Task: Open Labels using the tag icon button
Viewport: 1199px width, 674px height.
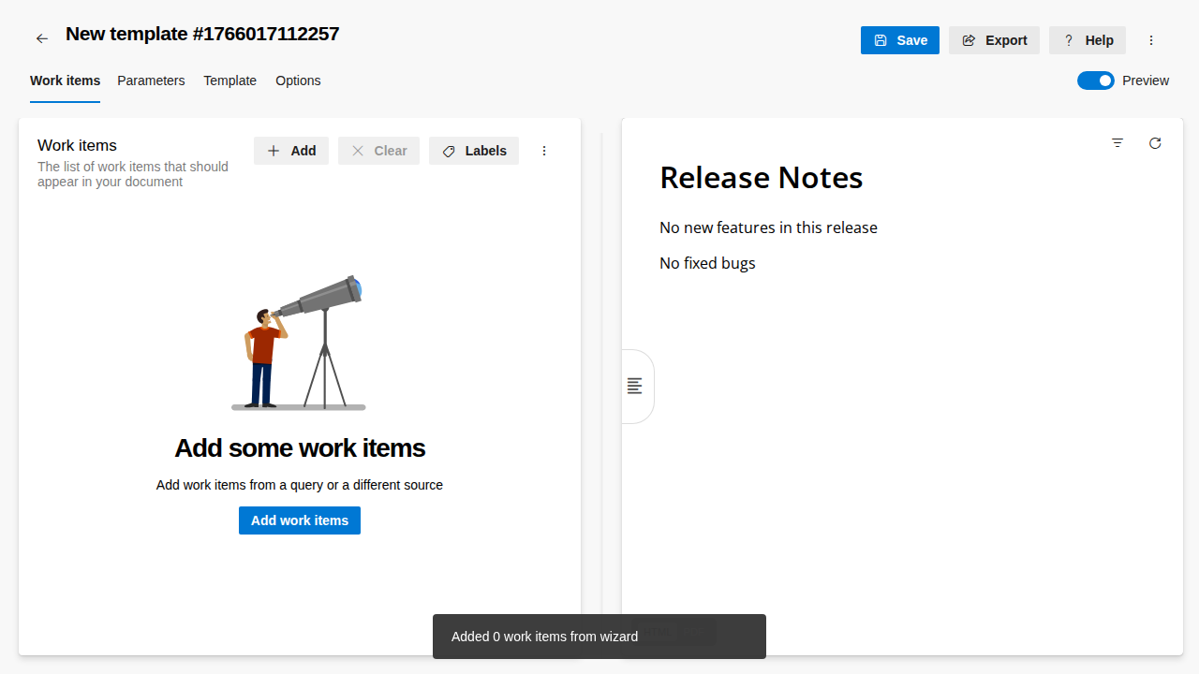Action: (474, 151)
